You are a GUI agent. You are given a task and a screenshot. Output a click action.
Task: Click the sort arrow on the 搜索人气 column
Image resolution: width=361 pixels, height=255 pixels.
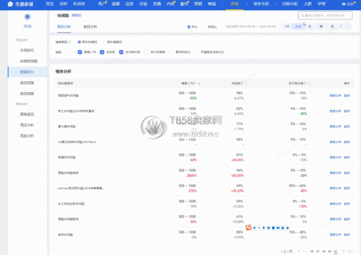tap(199, 84)
